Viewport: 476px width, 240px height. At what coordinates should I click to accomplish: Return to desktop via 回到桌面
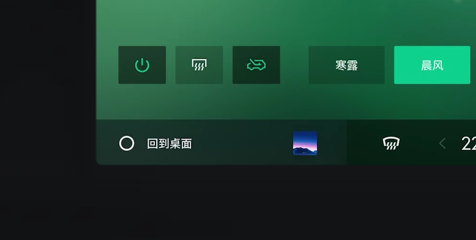click(x=169, y=144)
